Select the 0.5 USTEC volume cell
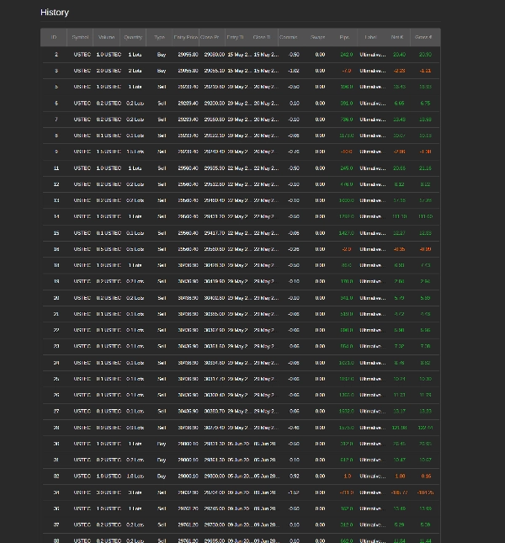Image resolution: width=505 pixels, height=543 pixels. tap(109, 249)
